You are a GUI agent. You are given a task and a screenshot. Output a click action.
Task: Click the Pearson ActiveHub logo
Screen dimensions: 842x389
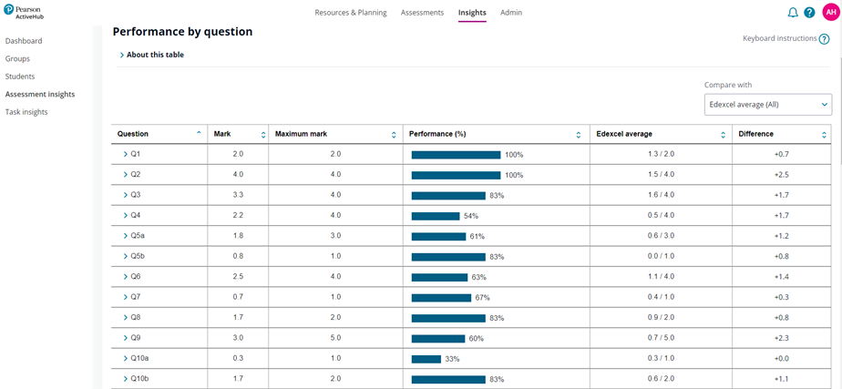(x=22, y=12)
